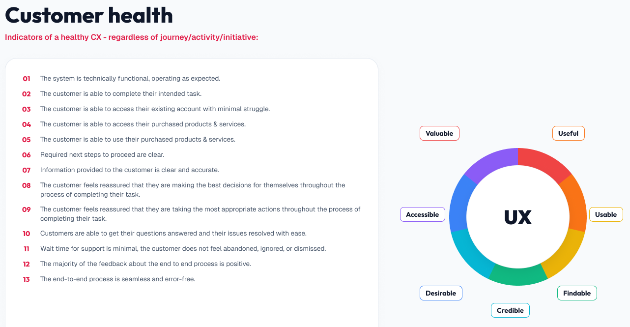Click indicator 06 about required next steps
630x327 pixels.
tap(93, 154)
